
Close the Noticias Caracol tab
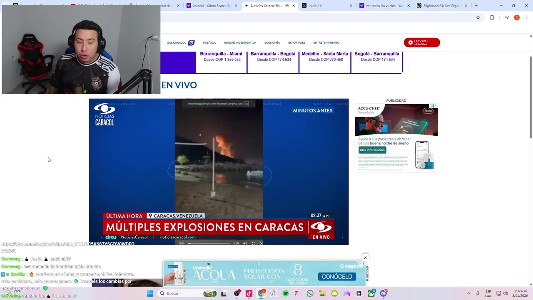[x=294, y=6]
